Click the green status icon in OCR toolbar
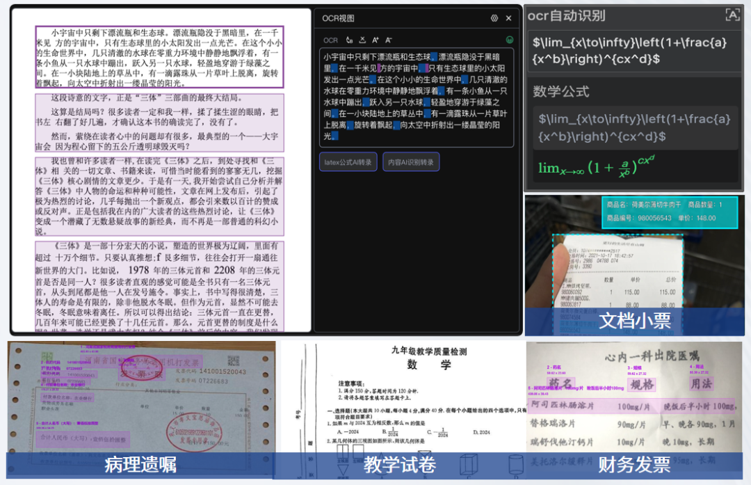751x485 pixels. point(510,40)
